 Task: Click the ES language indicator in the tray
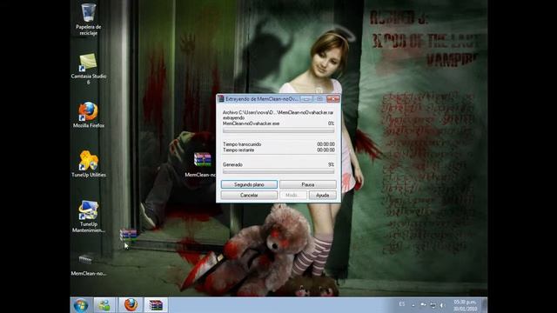tap(401, 304)
